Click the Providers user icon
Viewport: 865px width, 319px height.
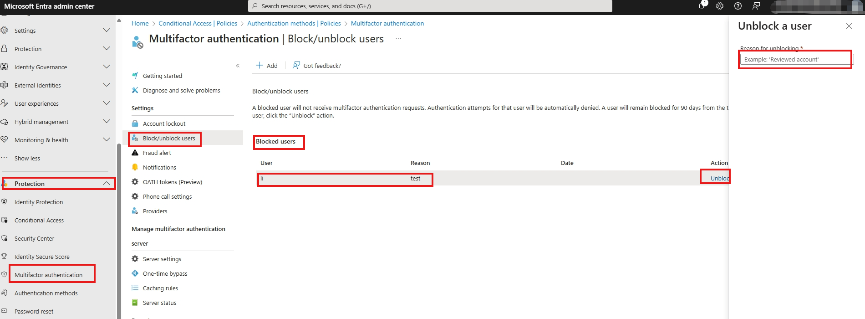click(x=135, y=211)
